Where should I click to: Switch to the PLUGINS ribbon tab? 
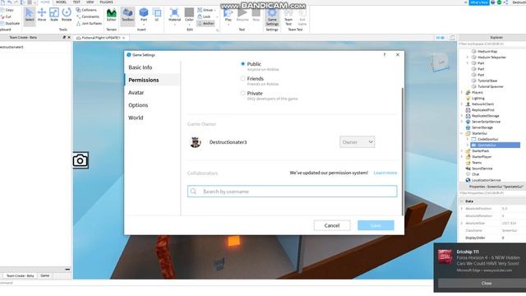(107, 2)
